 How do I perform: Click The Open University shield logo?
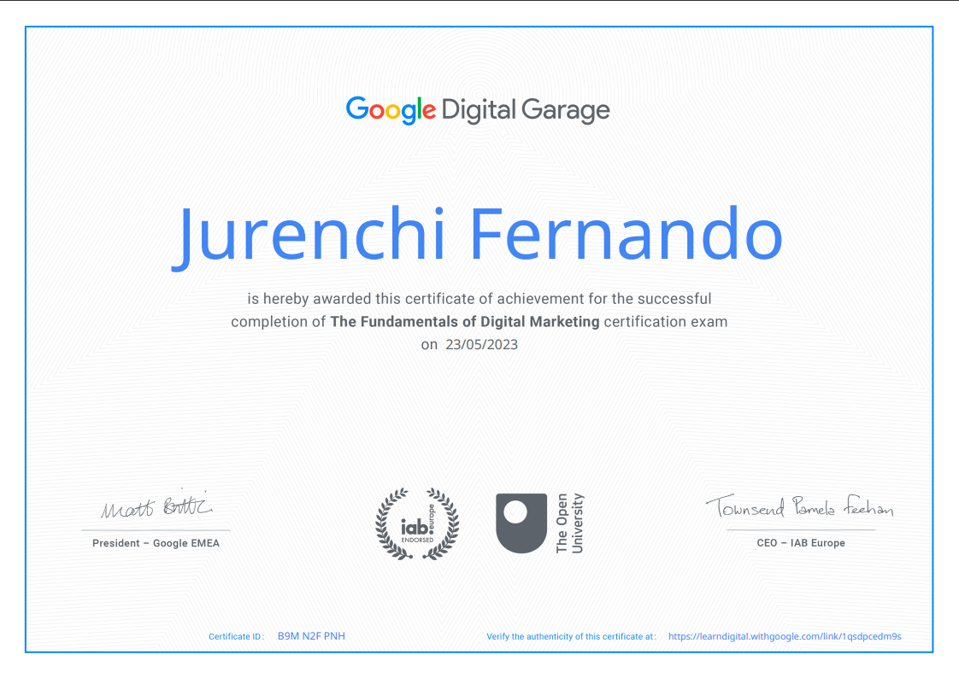coord(521,523)
